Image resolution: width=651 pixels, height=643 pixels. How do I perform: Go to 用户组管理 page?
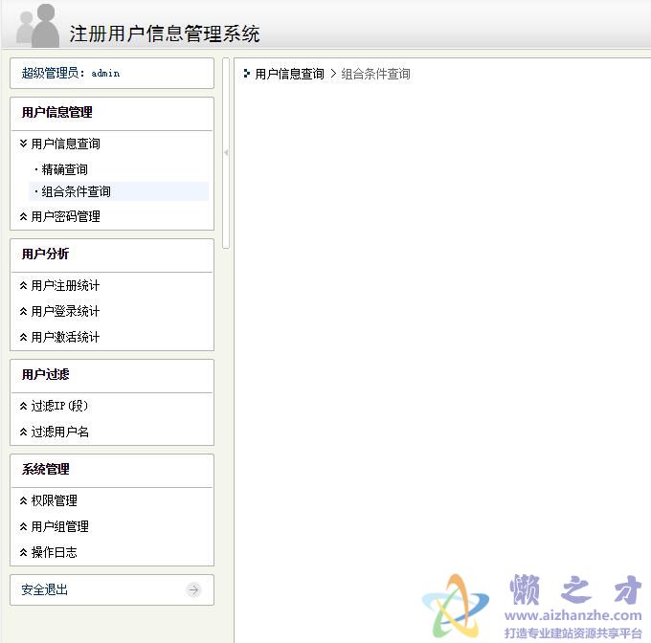59,526
